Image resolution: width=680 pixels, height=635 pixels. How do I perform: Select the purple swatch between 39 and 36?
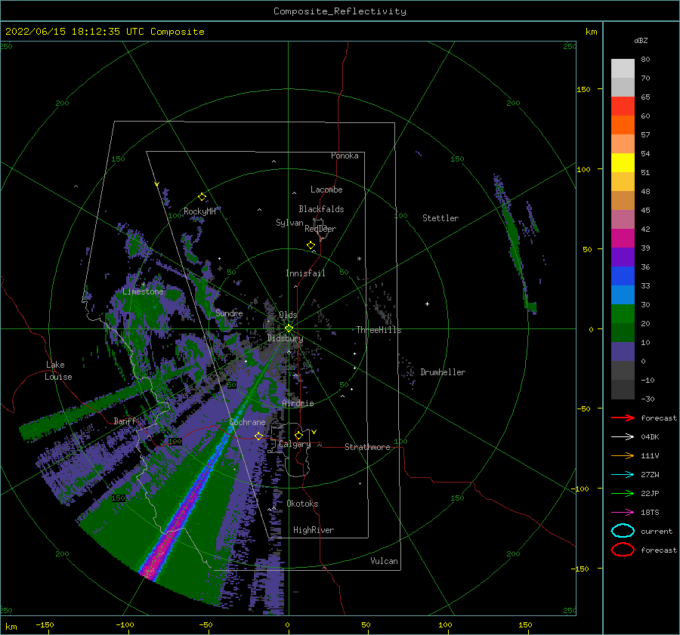pos(623,257)
